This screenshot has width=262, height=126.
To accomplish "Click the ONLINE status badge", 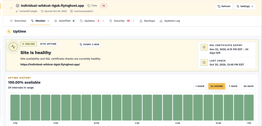I will click(x=29, y=44).
